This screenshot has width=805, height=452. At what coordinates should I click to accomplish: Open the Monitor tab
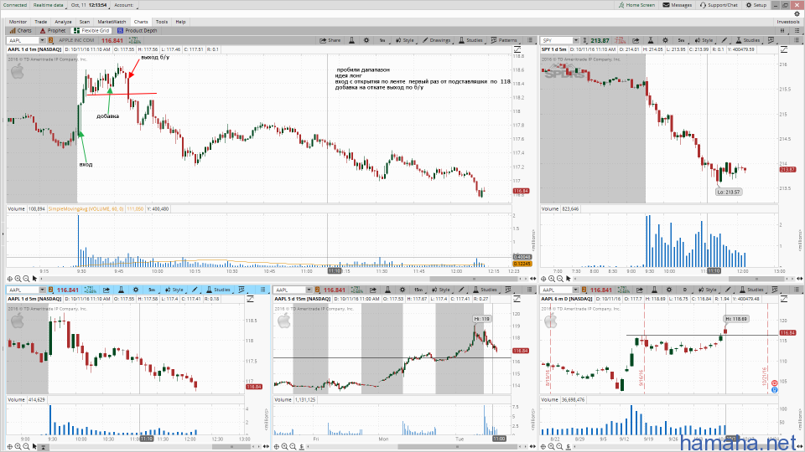click(x=18, y=22)
